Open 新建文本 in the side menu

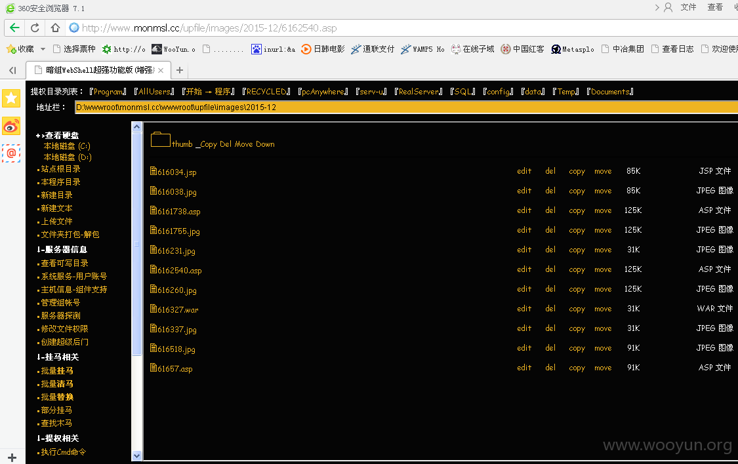[56, 208]
